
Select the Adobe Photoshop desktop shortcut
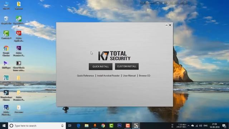click(x=6, y=110)
